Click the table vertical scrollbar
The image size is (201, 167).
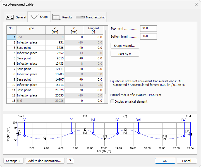(106, 62)
